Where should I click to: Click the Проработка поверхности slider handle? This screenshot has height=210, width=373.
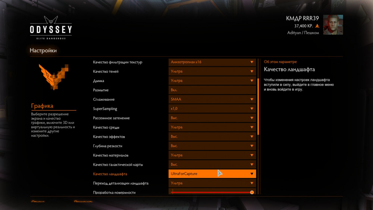(x=252, y=192)
